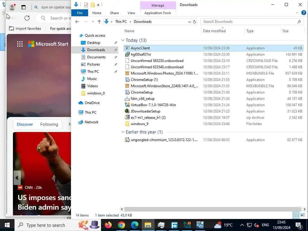308x231 pixels.
Task: Select the ChromeSetup (1) file icon
Action: click(127, 80)
